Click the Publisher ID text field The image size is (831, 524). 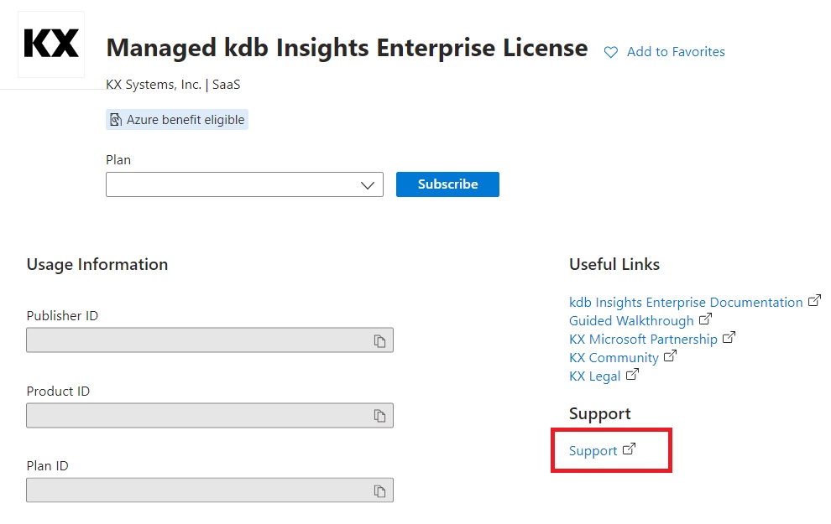click(x=197, y=340)
